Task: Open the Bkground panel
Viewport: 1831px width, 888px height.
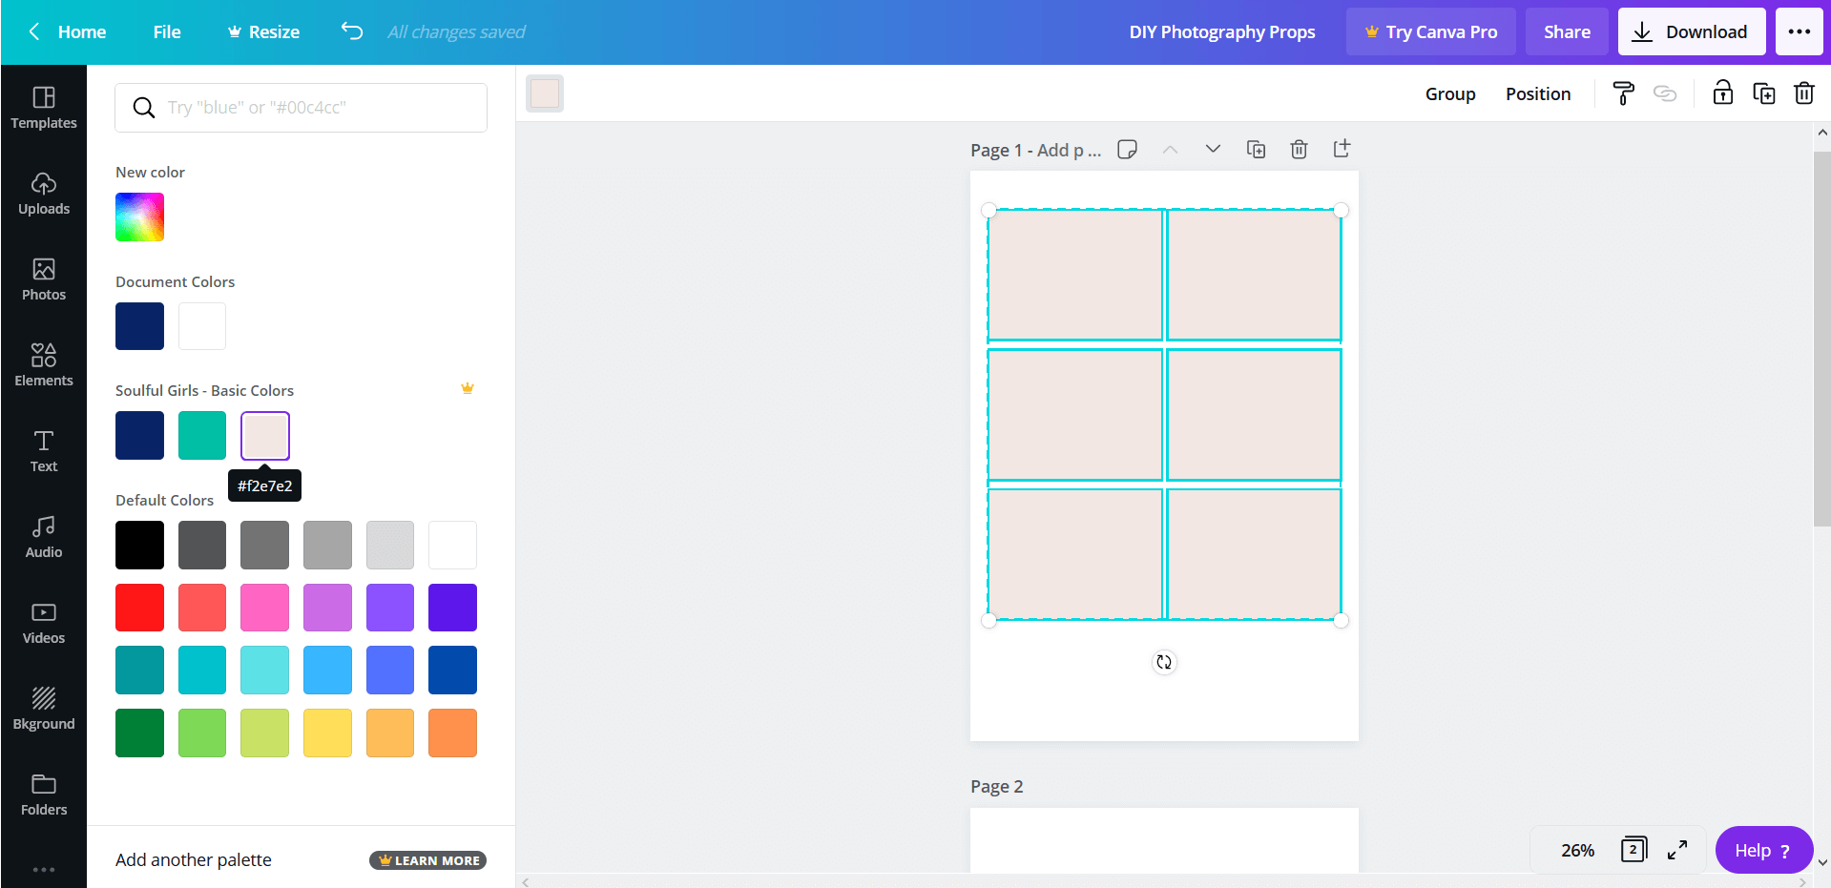Action: 43,707
